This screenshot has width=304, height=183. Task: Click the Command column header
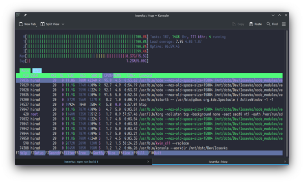pyautogui.click(x=145, y=75)
